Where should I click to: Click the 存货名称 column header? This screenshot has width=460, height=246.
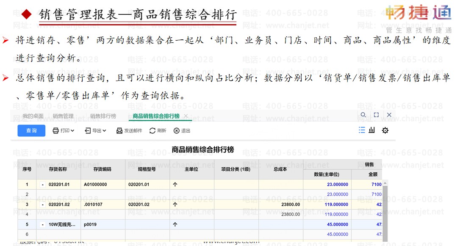[x=58, y=169]
